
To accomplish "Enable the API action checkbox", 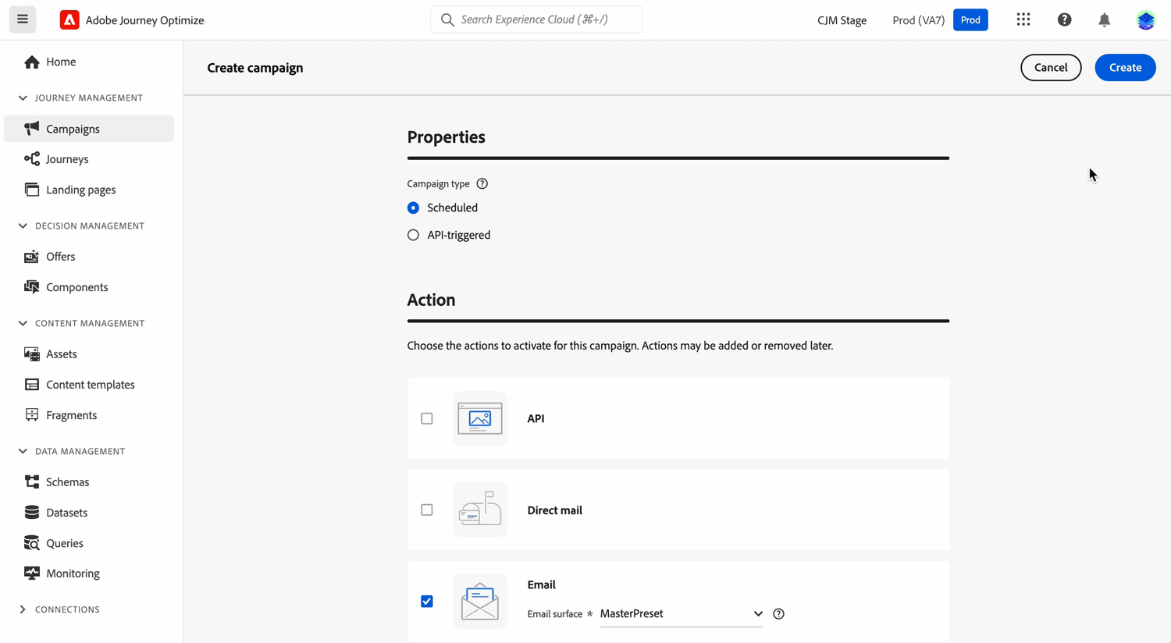I will pos(427,419).
